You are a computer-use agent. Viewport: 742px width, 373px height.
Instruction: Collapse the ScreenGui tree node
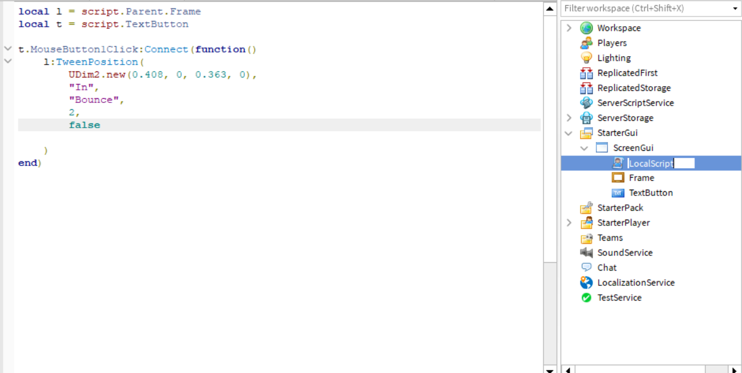584,148
